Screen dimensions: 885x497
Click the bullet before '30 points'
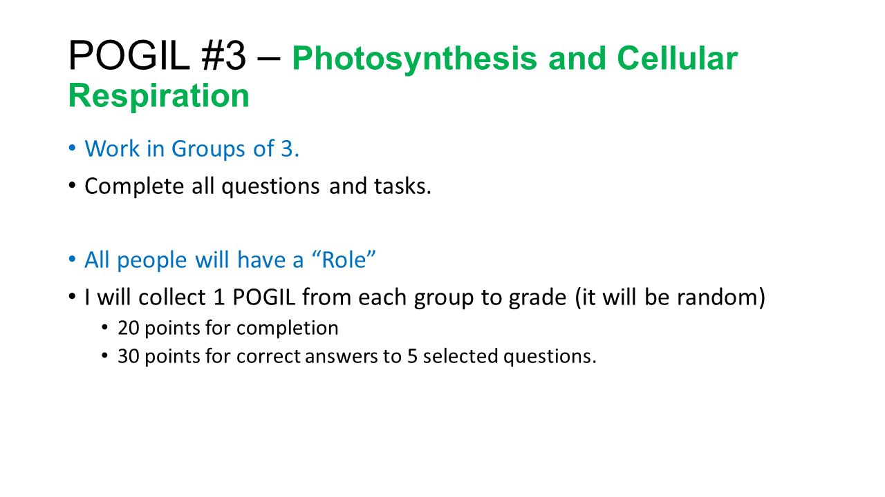[x=105, y=358]
